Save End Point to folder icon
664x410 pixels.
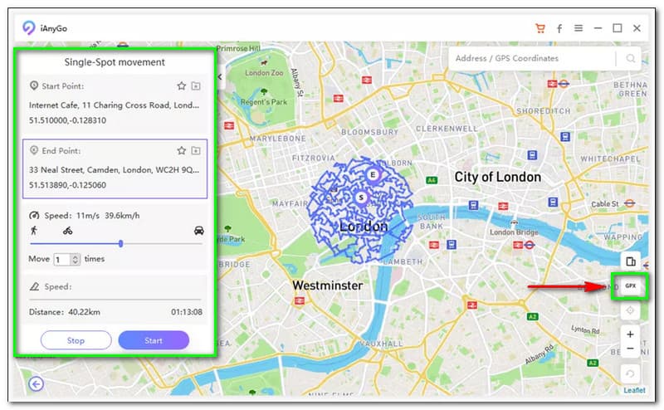pyautogui.click(x=196, y=150)
